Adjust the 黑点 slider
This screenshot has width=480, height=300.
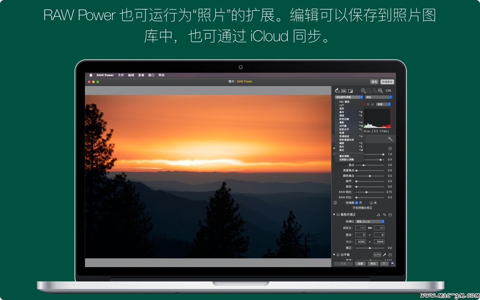pyautogui.click(x=370, y=165)
